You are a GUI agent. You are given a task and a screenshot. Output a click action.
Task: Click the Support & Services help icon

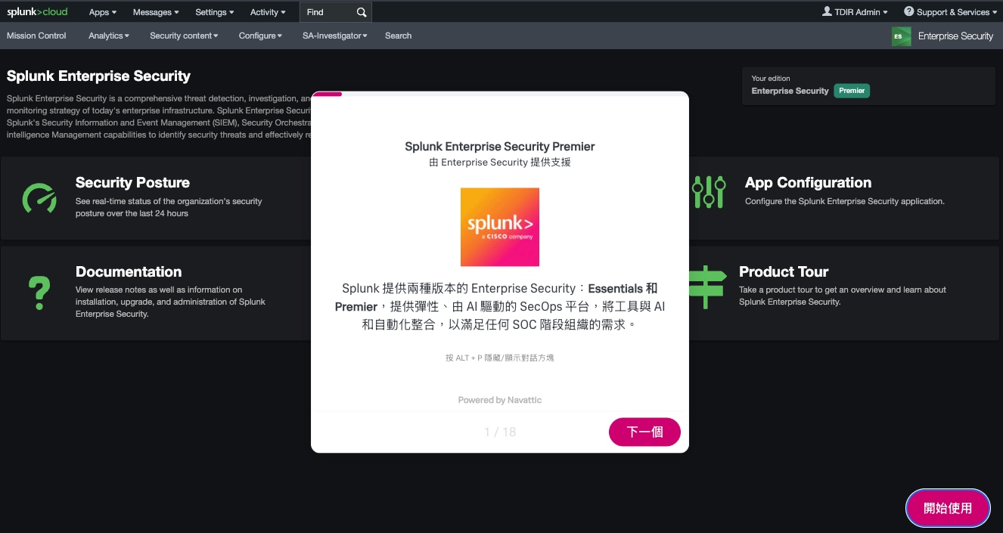coord(908,11)
